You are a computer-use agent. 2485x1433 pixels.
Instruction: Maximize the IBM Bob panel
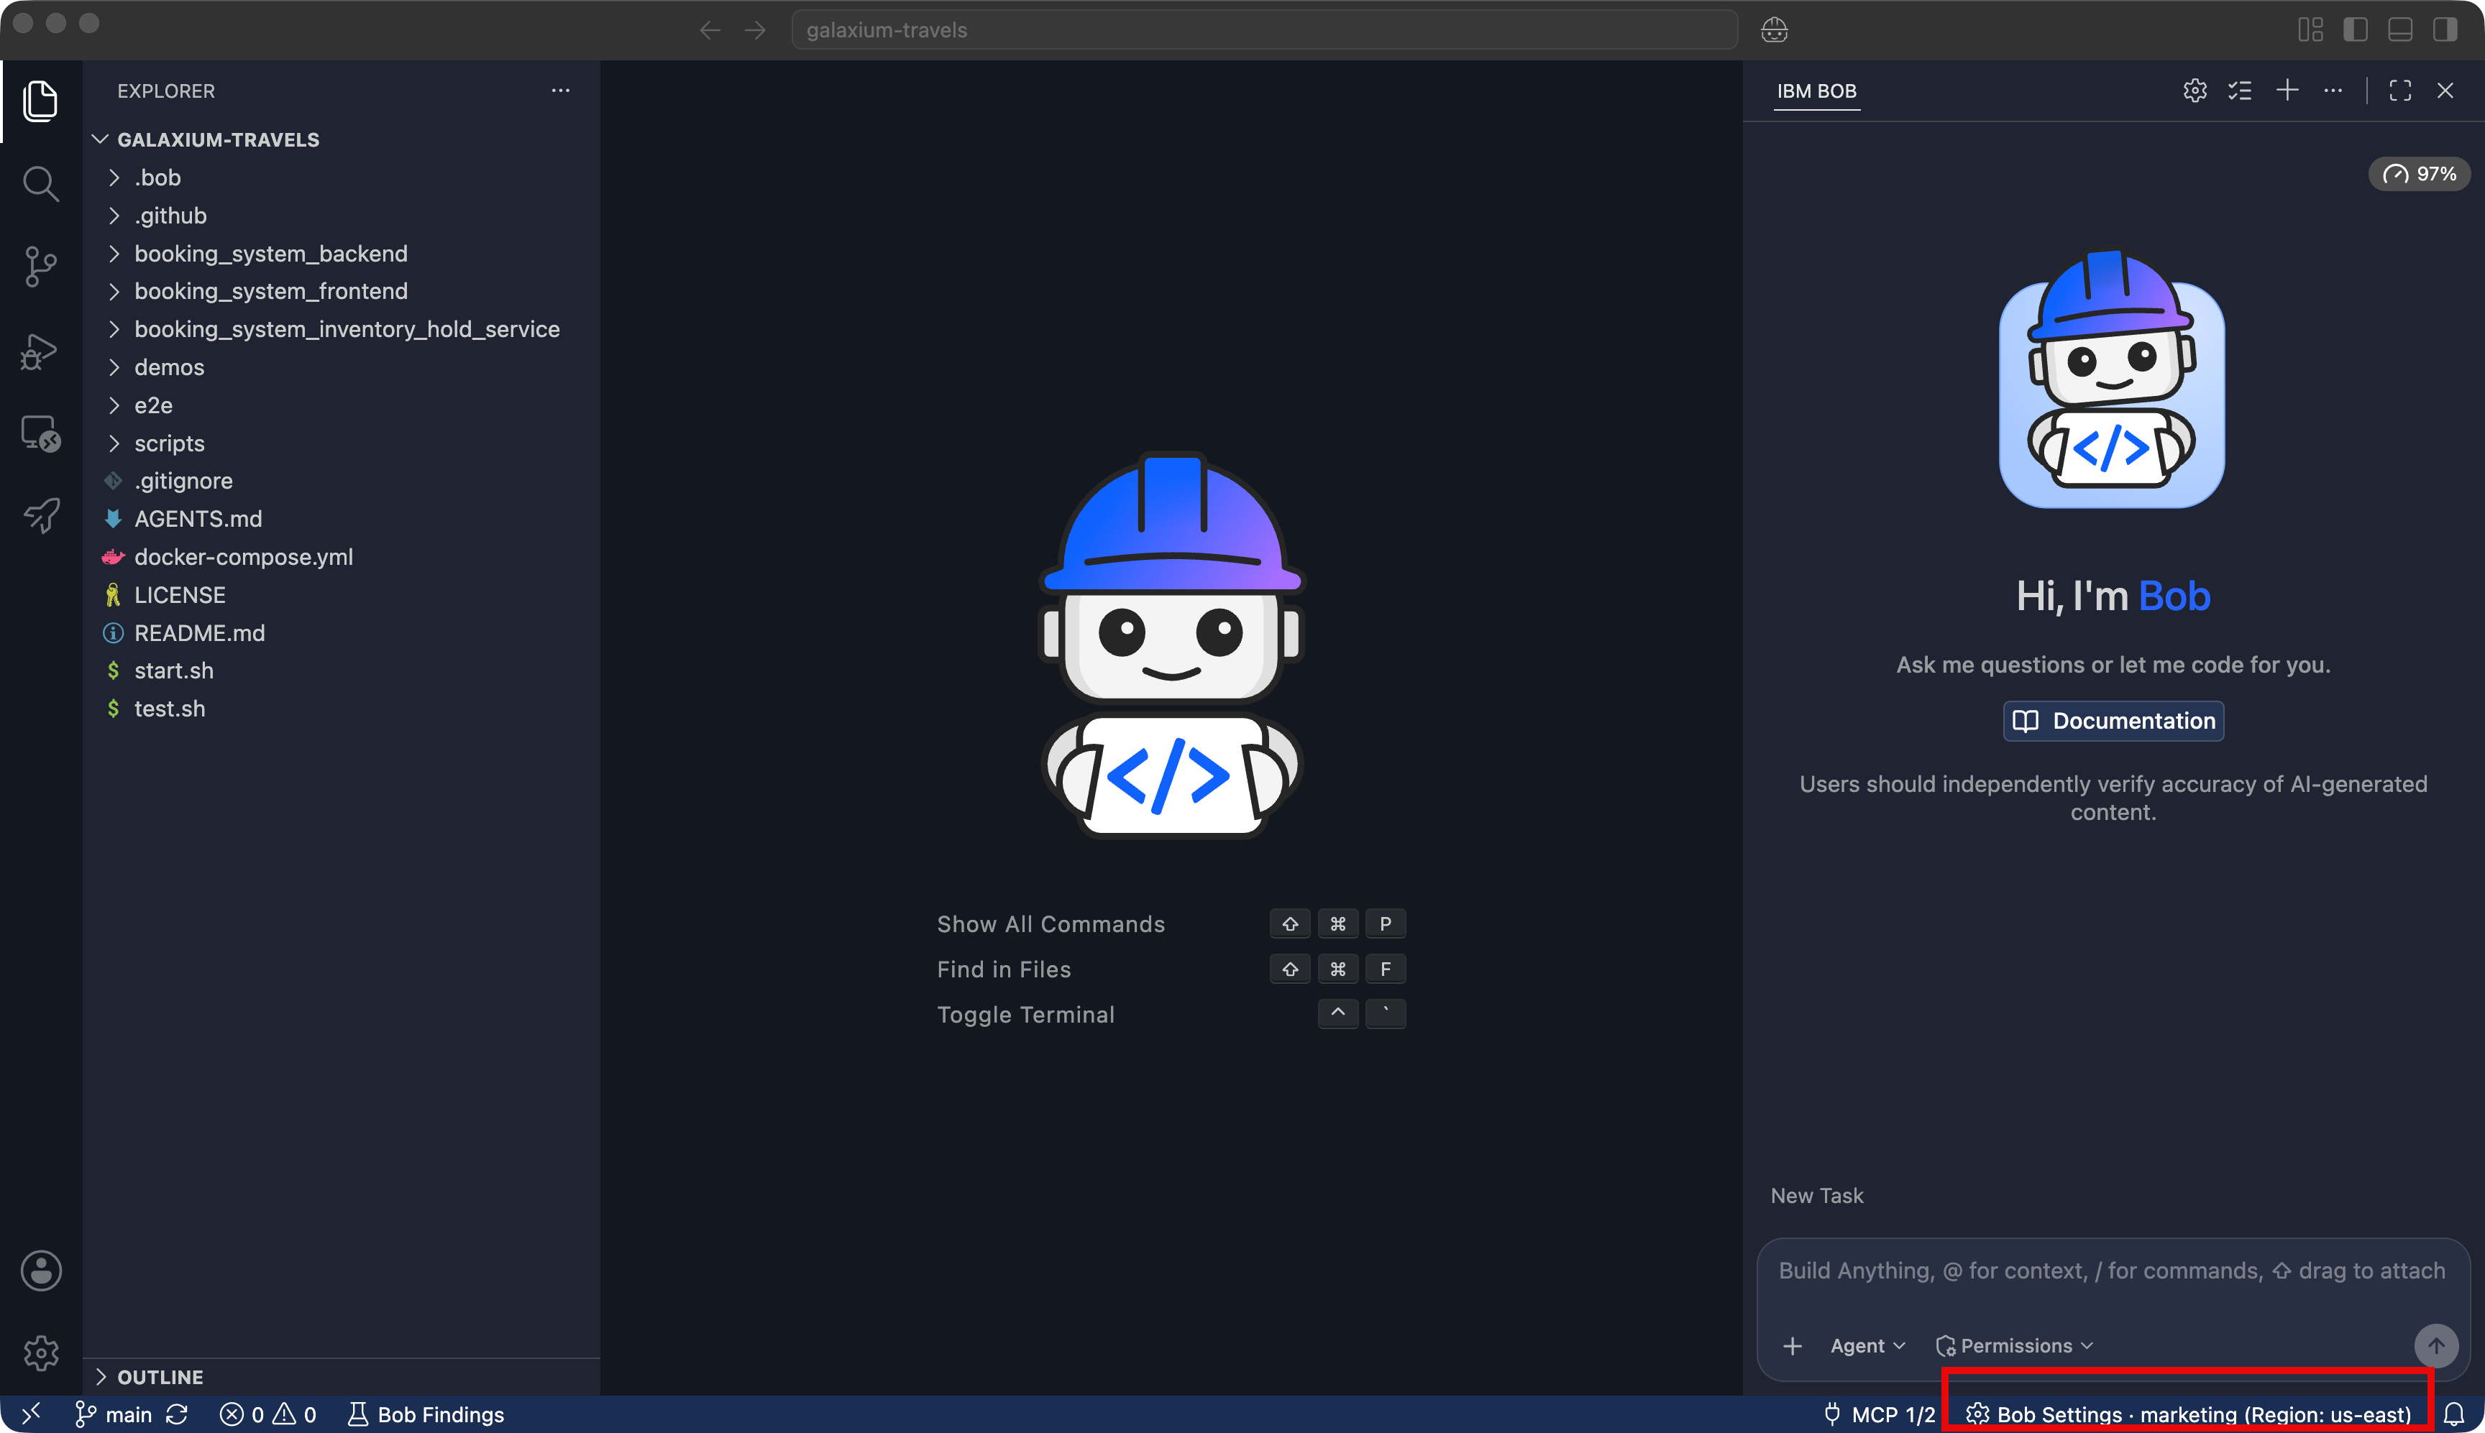(x=2400, y=91)
